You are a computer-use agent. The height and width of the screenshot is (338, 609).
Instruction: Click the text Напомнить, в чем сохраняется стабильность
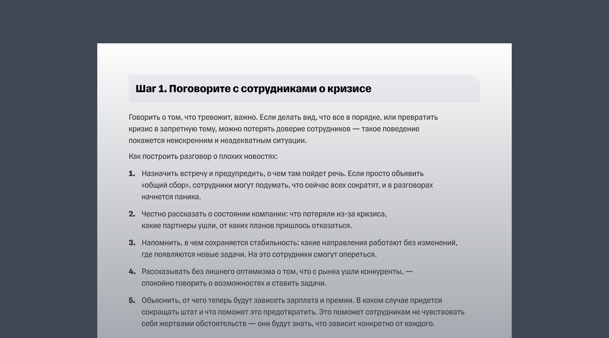(219, 242)
